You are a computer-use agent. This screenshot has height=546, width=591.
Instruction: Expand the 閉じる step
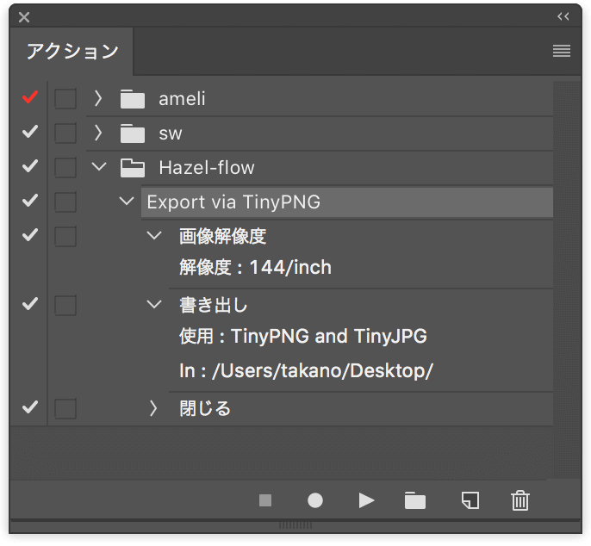tap(153, 408)
